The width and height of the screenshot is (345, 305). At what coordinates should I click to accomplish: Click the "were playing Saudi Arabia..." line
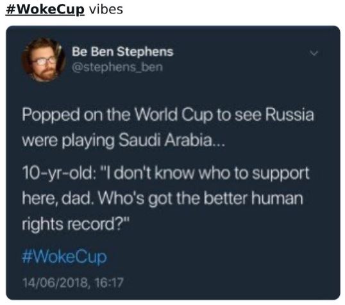click(123, 141)
